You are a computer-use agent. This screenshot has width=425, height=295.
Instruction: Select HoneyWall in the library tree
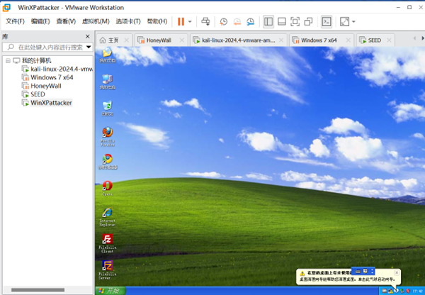[46, 86]
